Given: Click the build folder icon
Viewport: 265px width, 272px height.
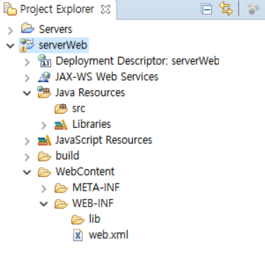Looking at the screenshot, I should tap(44, 157).
